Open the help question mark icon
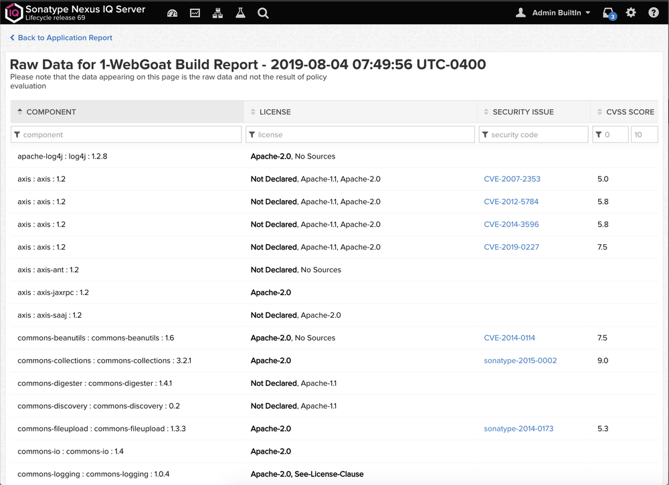 click(x=654, y=12)
